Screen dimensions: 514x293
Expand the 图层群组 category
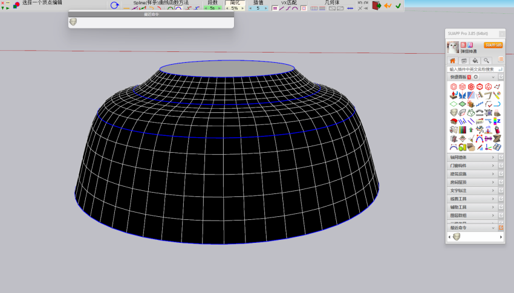(x=472, y=216)
